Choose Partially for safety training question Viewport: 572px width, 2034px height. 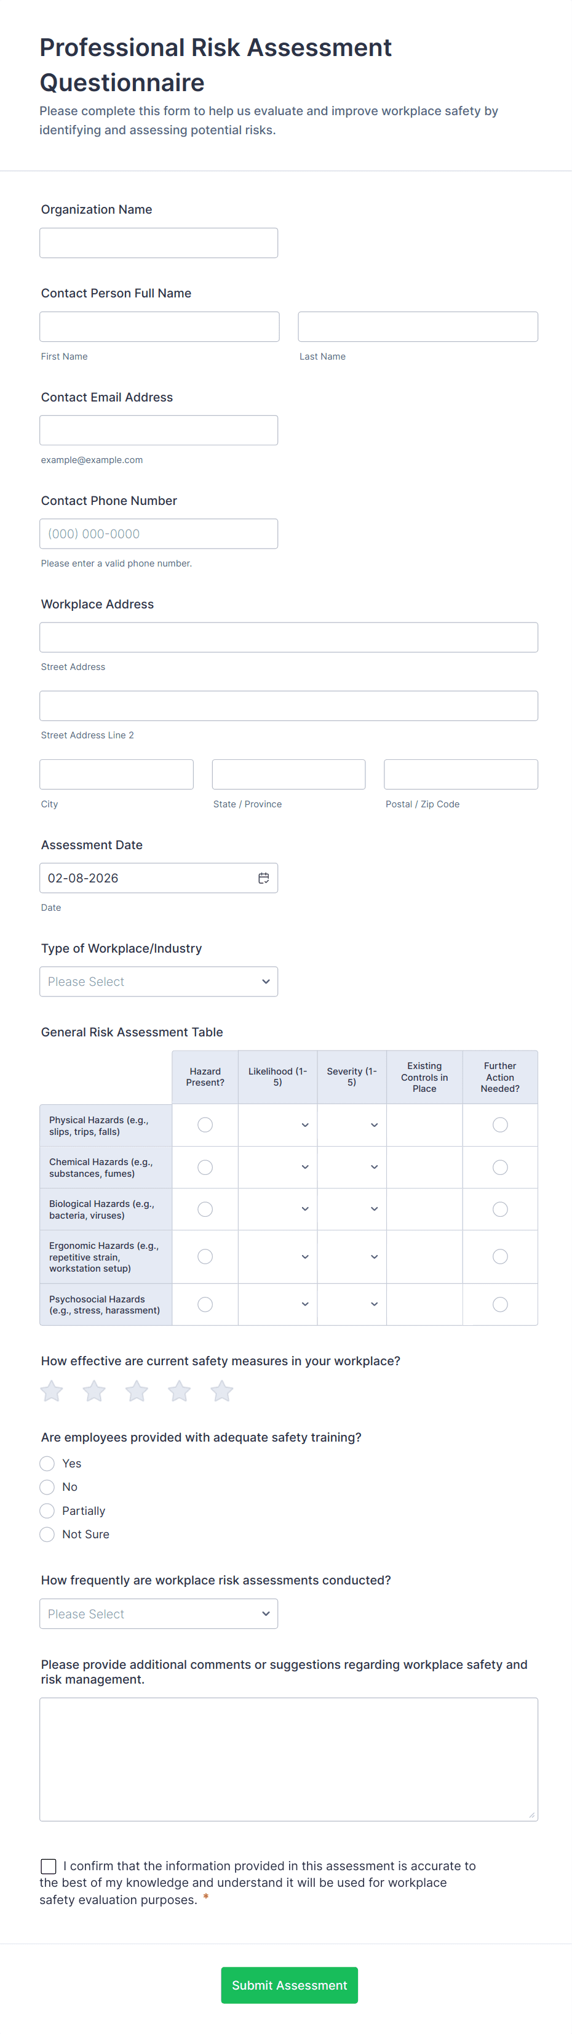[x=47, y=1511]
